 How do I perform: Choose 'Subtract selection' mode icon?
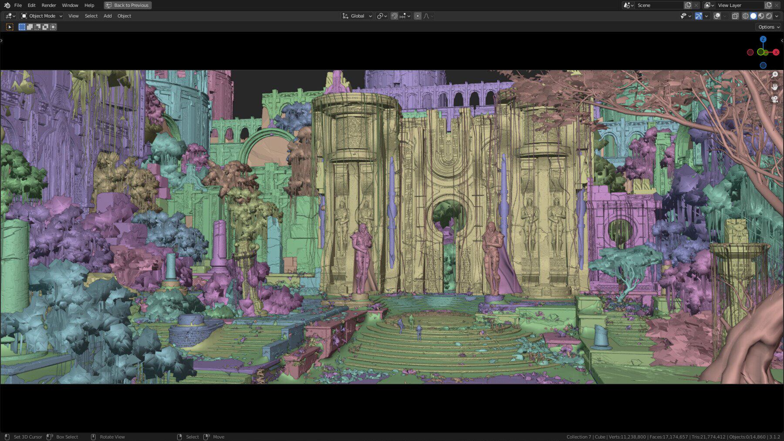[x=37, y=27]
